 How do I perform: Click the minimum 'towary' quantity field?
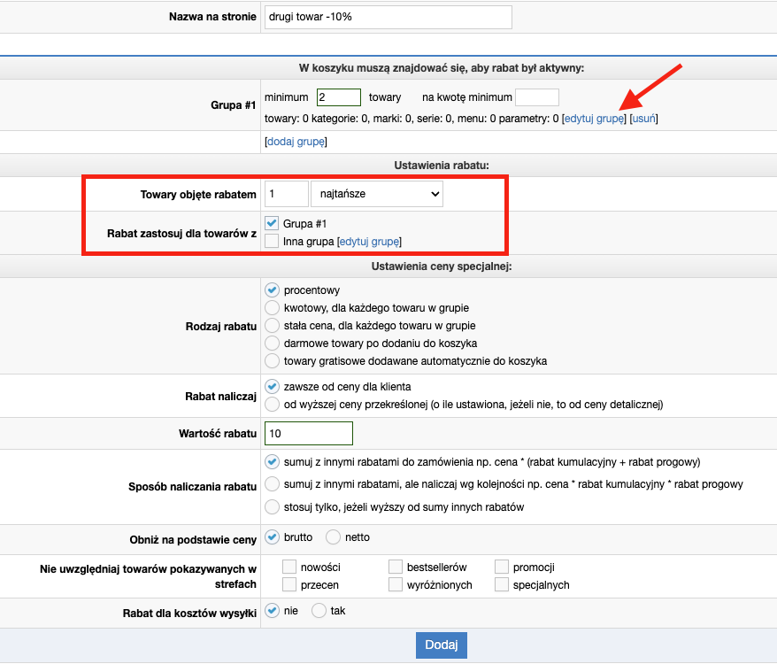pos(338,97)
